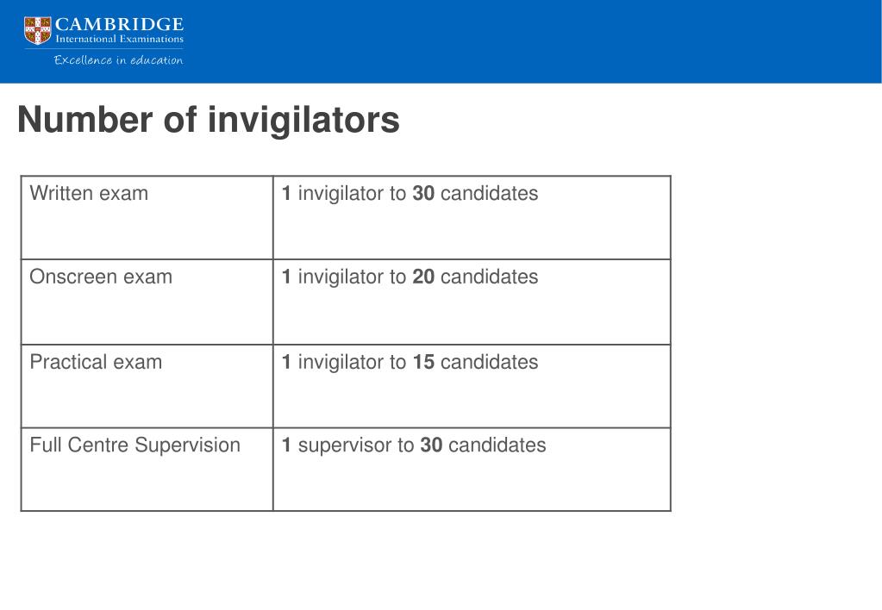The image size is (882, 610).
Task: Select 1 invigilator to 30 candidates text
Action: [410, 193]
